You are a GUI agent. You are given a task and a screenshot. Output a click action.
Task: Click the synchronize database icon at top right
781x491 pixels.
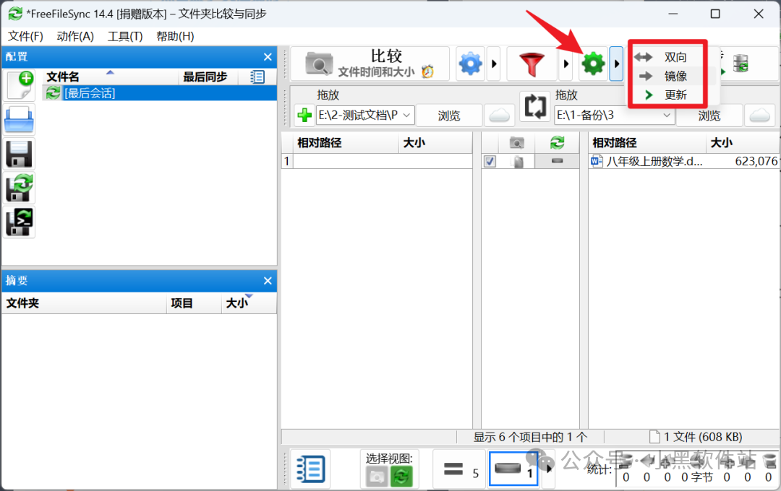pos(741,64)
